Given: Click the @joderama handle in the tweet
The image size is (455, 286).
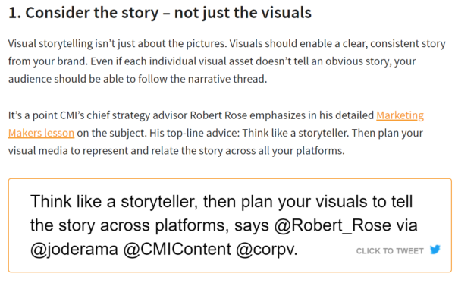Looking at the screenshot, I should (x=74, y=250).
